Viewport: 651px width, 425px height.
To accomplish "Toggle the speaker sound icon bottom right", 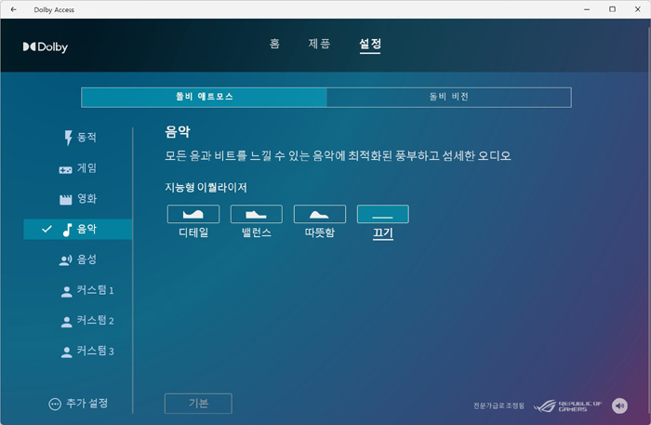I will [619, 405].
